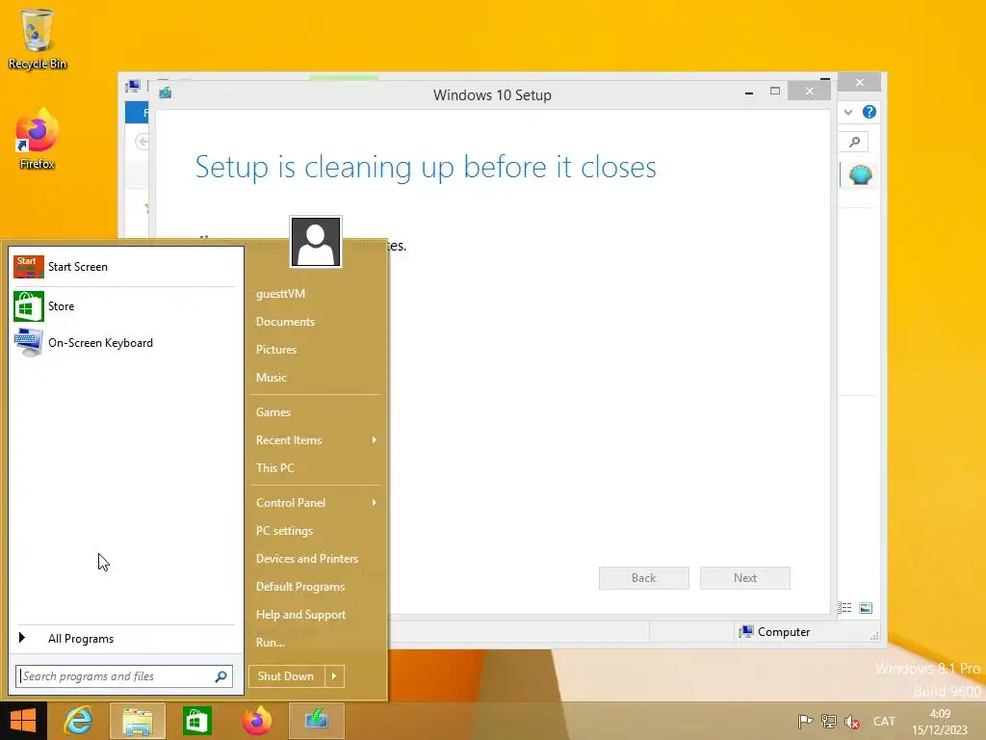
Task: Click the network tray icon
Action: [x=829, y=722]
